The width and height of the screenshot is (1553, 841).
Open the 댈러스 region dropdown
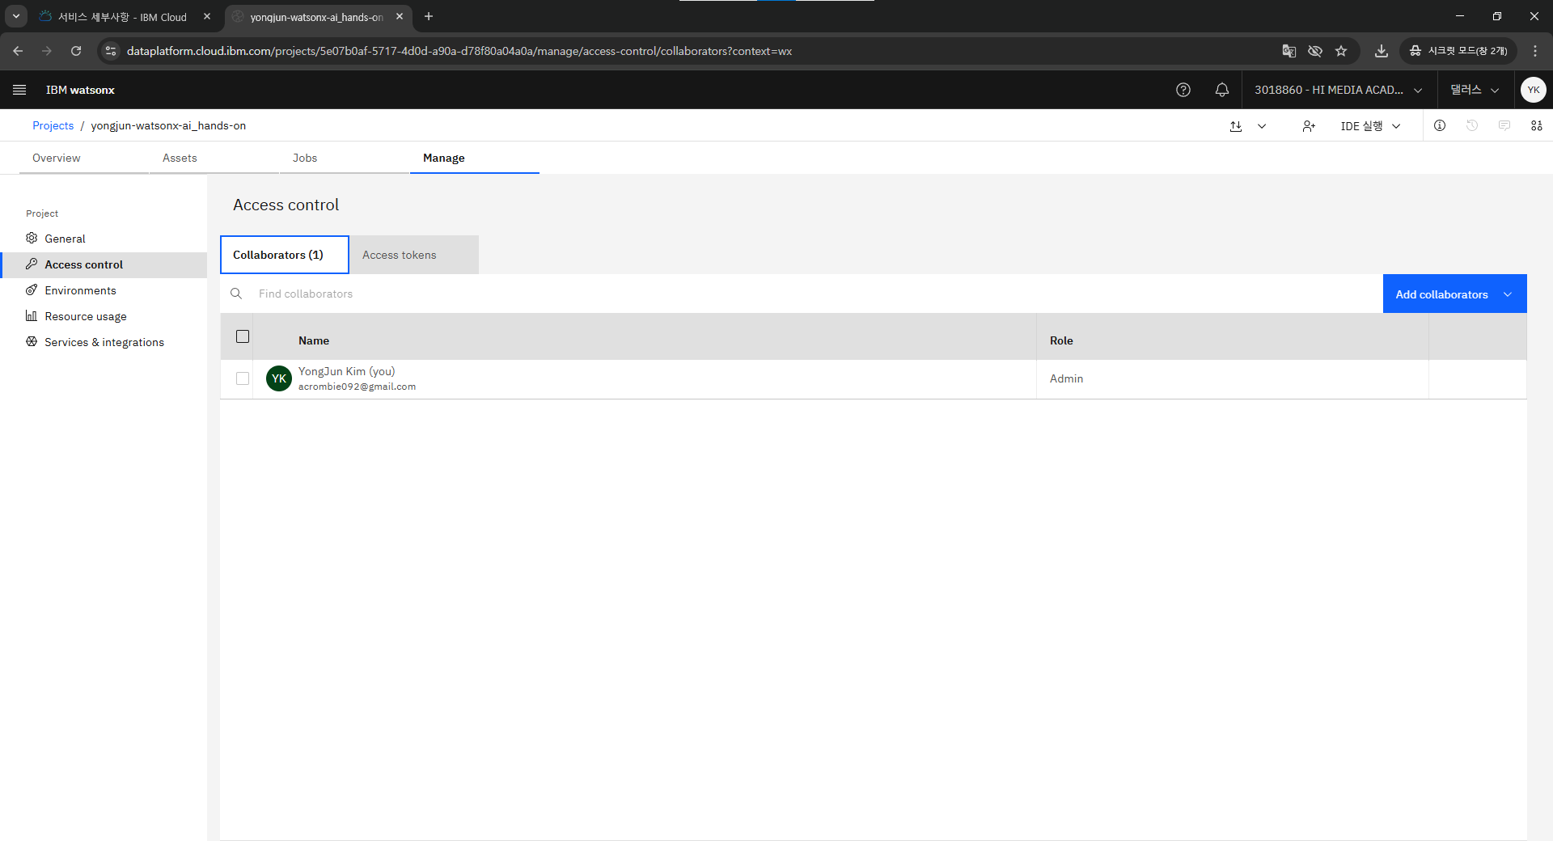(x=1475, y=90)
